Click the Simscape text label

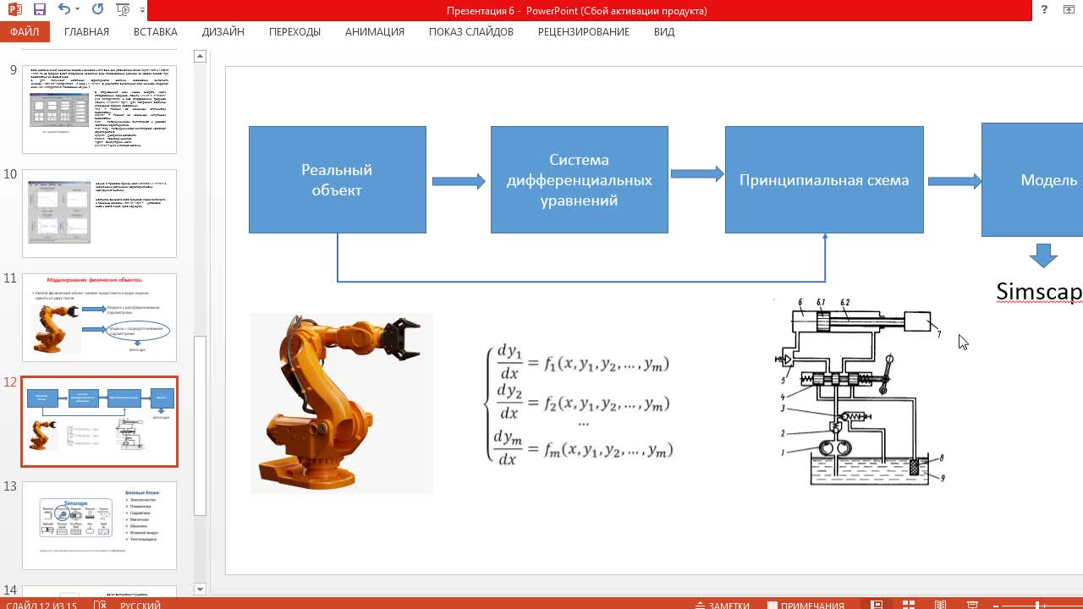1039,291
